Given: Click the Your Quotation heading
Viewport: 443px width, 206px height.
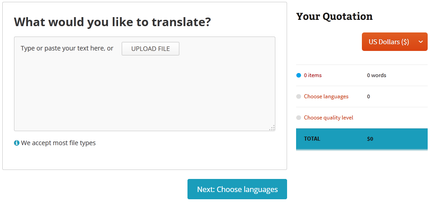Looking at the screenshot, I should 334,17.
